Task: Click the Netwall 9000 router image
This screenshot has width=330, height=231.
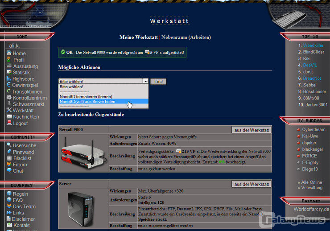Action: [x=83, y=153]
